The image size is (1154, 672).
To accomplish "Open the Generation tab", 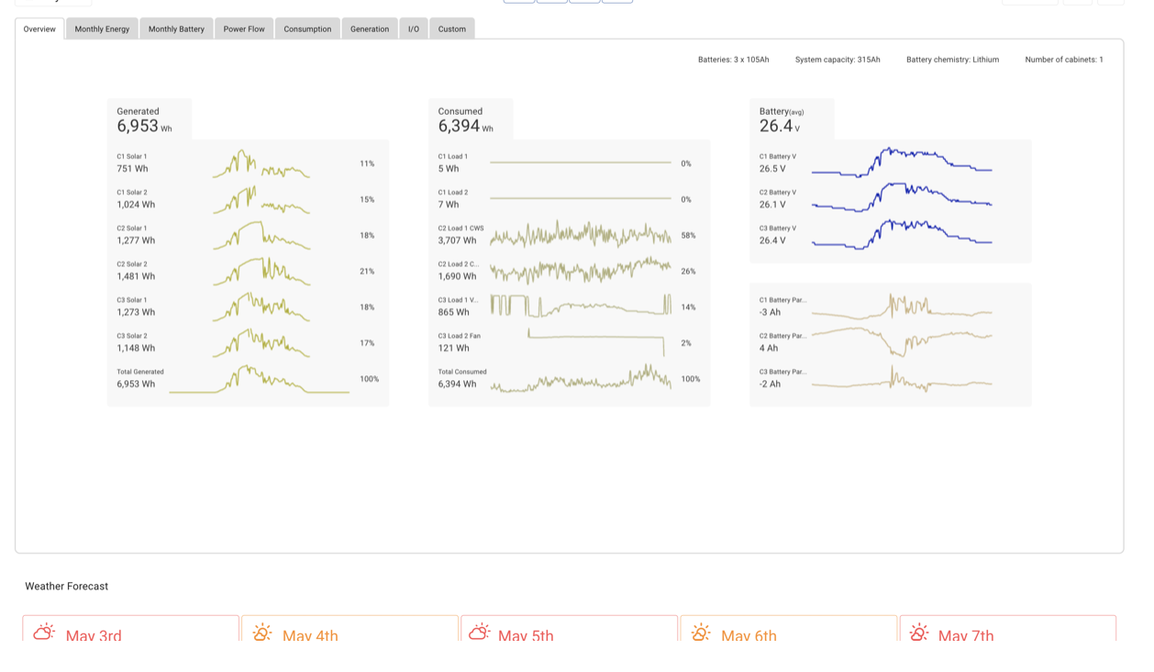I will click(x=370, y=29).
